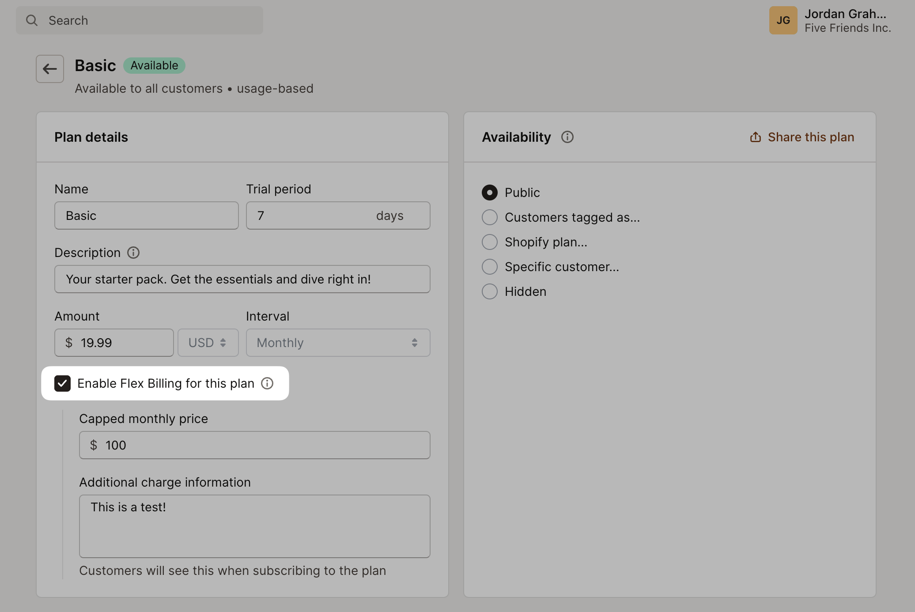Viewport: 915px width, 612px height.
Task: Click the Capped monthly price input field
Action: (x=255, y=445)
